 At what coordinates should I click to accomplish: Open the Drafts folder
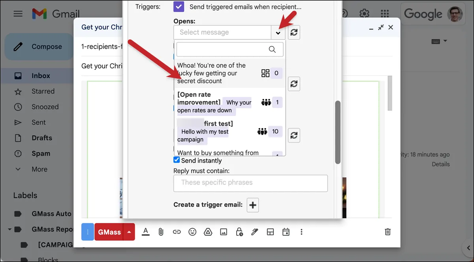(x=41, y=138)
